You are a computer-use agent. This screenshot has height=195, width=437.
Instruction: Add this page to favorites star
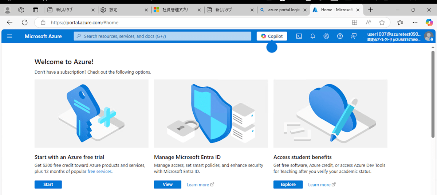pos(382,22)
